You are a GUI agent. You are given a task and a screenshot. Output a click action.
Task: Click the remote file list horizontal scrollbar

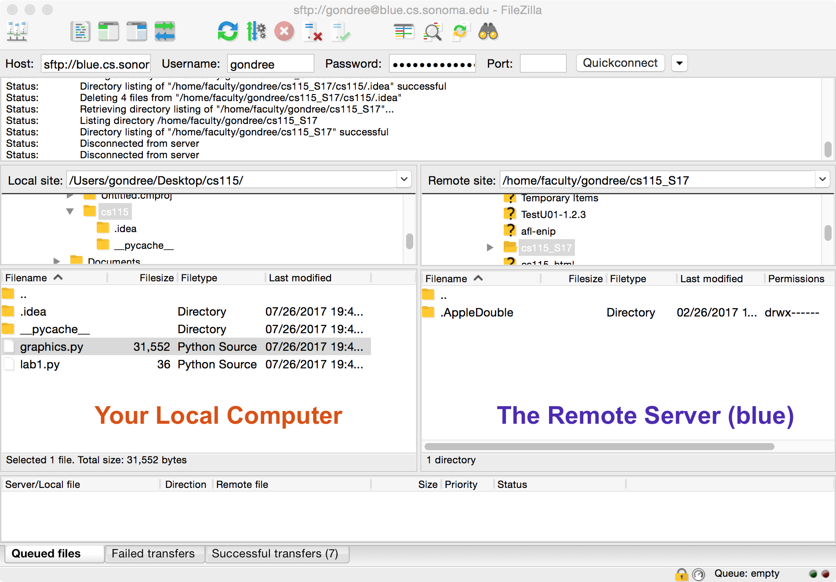pos(599,447)
